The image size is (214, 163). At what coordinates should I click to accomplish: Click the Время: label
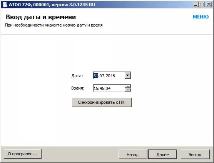(78, 88)
